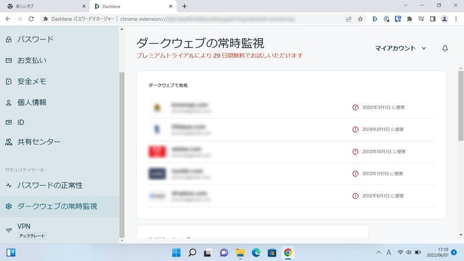Open the taskbar clock and date

pyautogui.click(x=437, y=252)
